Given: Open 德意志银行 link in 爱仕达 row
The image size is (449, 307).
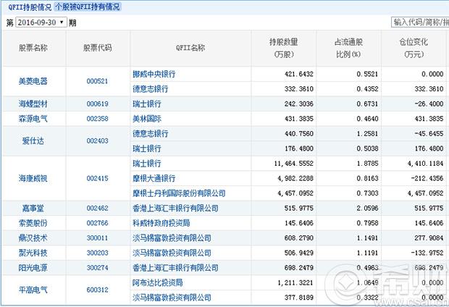Looking at the screenshot, I should pos(151,134).
